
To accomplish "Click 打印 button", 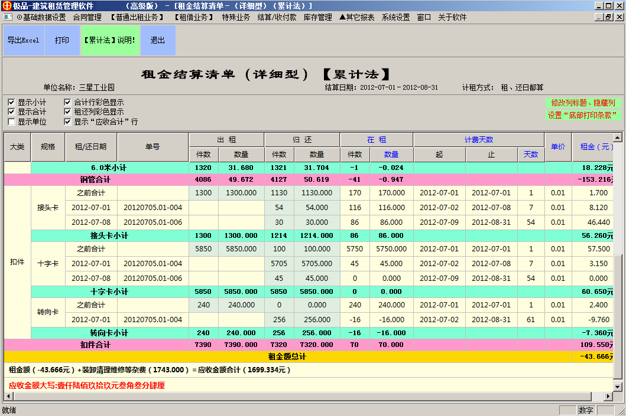I will click(62, 40).
